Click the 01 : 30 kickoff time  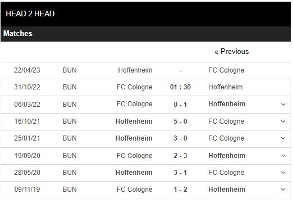pyautogui.click(x=180, y=87)
